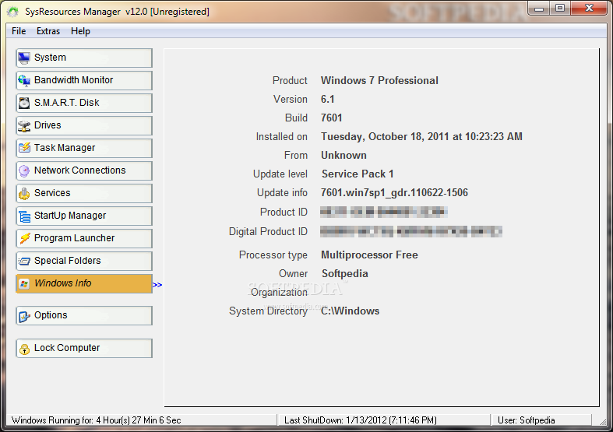This screenshot has height=432, width=613.
Task: Click the blue >> arrow beside Windows Info
Action: [157, 285]
